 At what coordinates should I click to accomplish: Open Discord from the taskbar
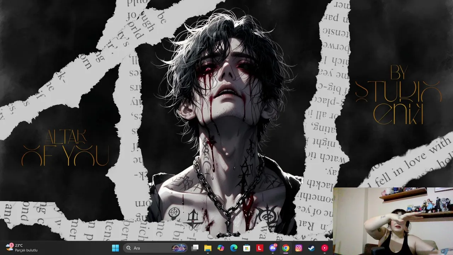coord(273,248)
